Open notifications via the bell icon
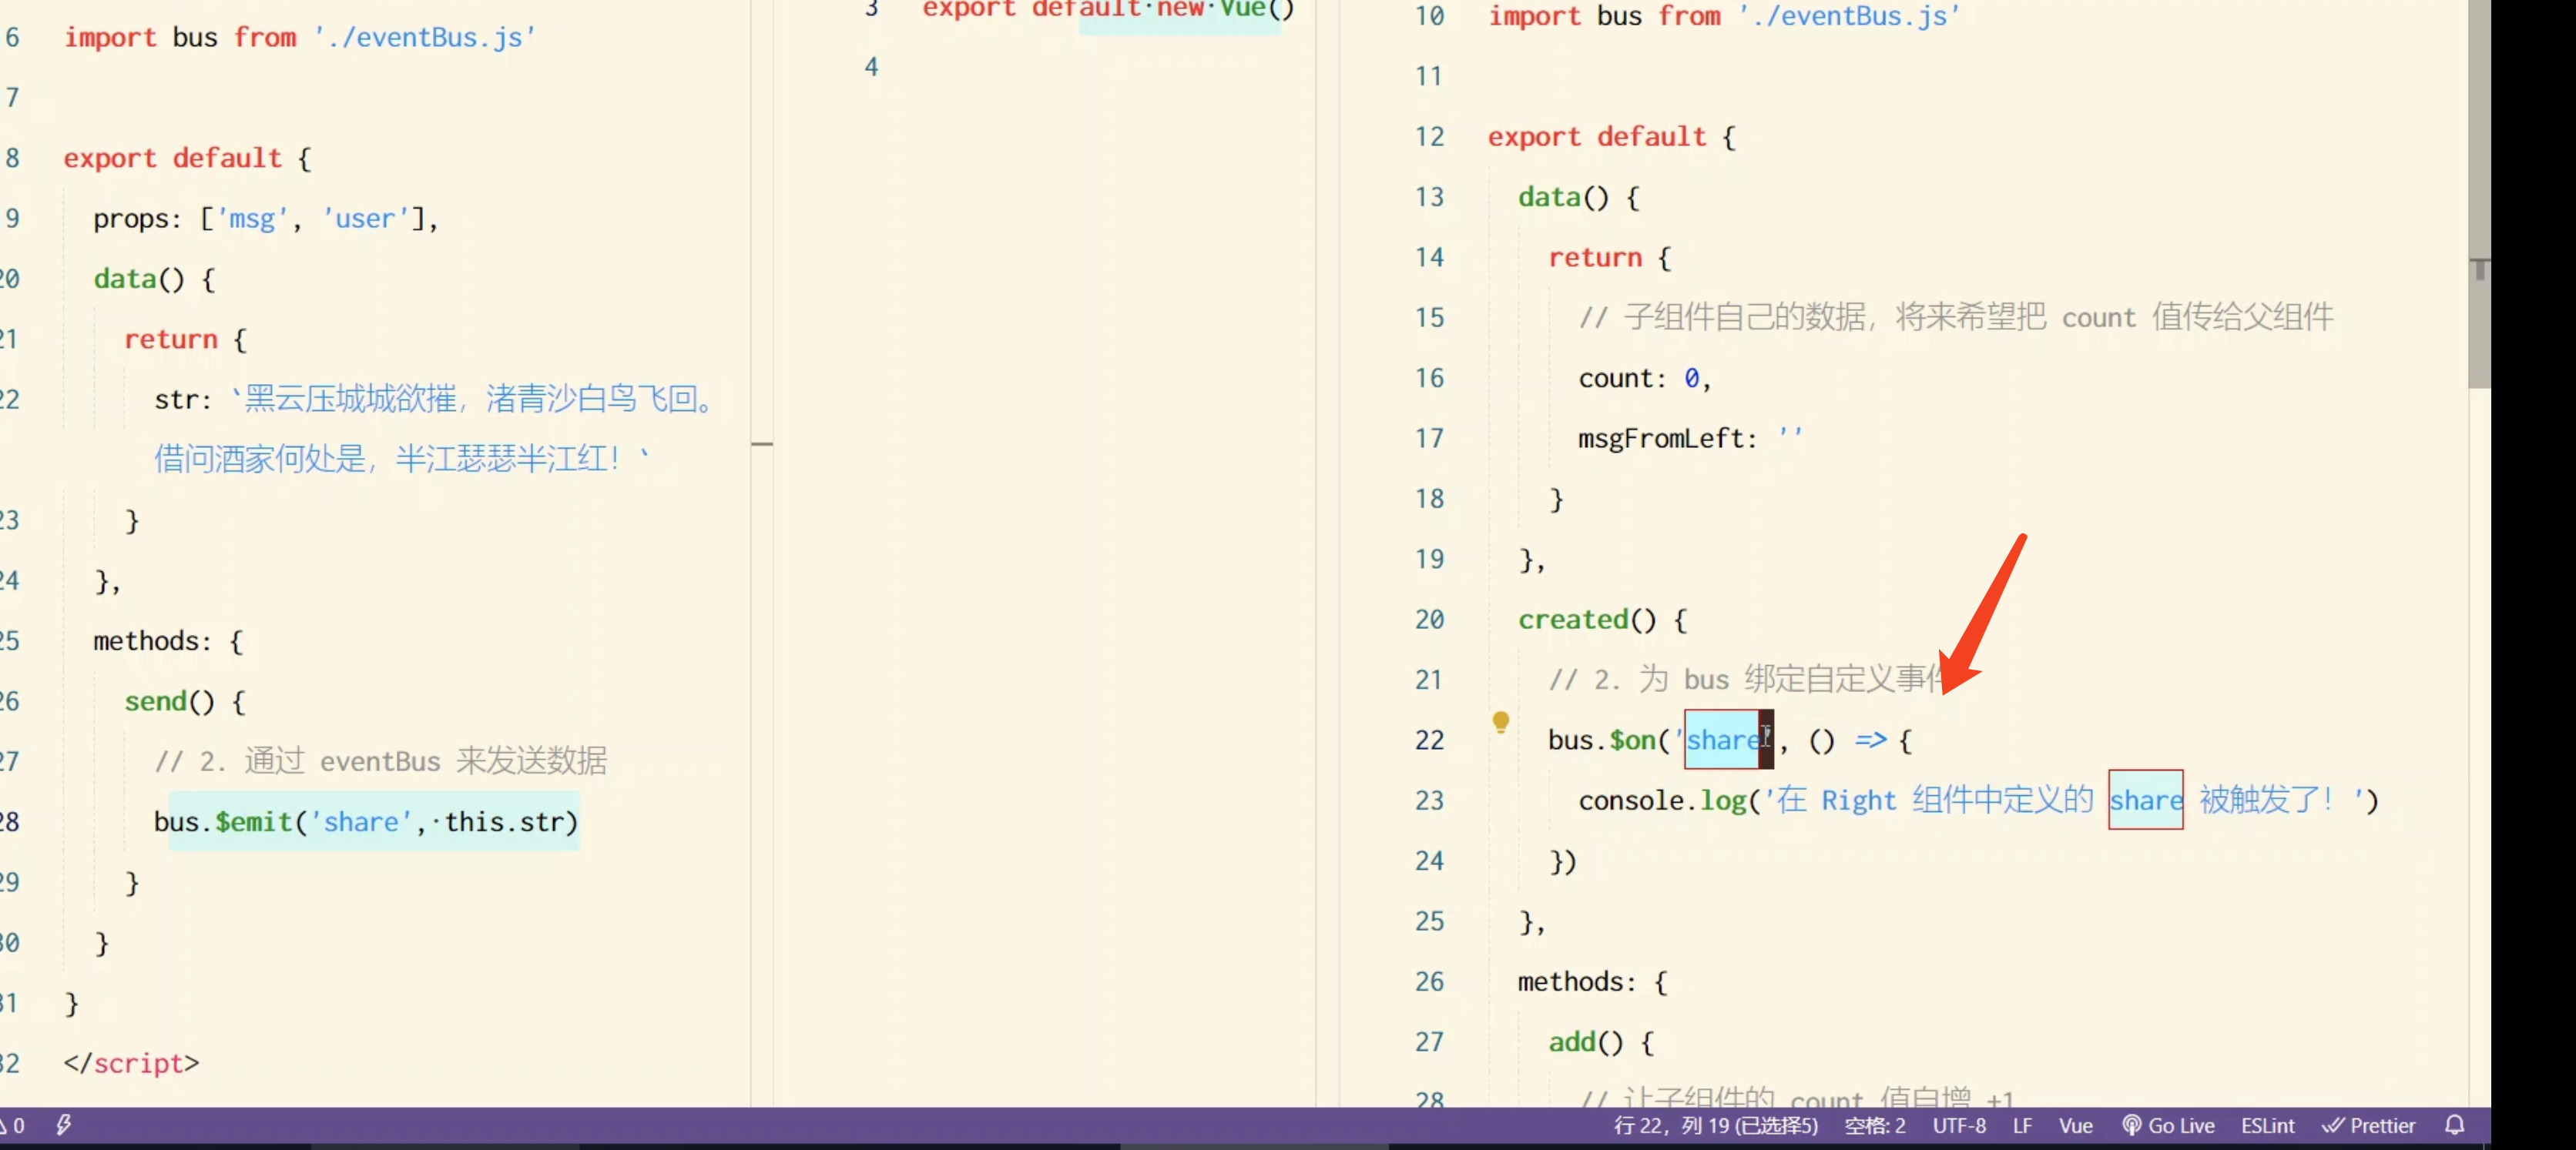The height and width of the screenshot is (1150, 2576). (x=2454, y=1125)
